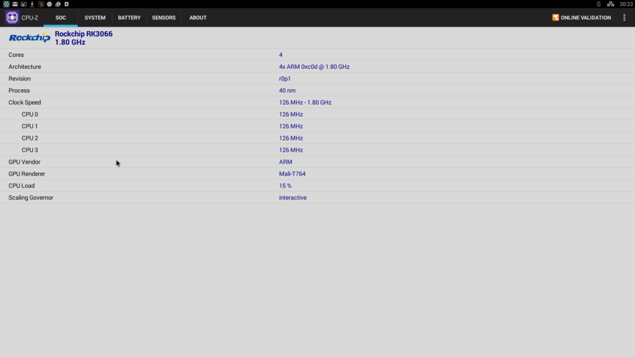Select the Architecture label
Image resolution: width=635 pixels, height=357 pixels.
[25, 67]
